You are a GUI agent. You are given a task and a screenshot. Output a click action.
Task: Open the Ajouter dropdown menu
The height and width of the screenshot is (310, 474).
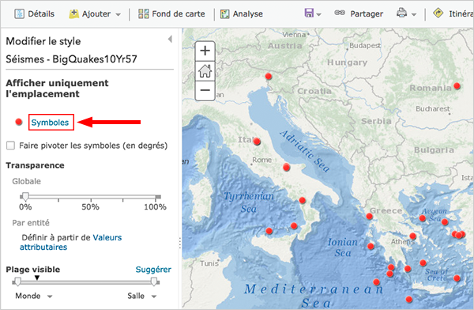point(95,13)
